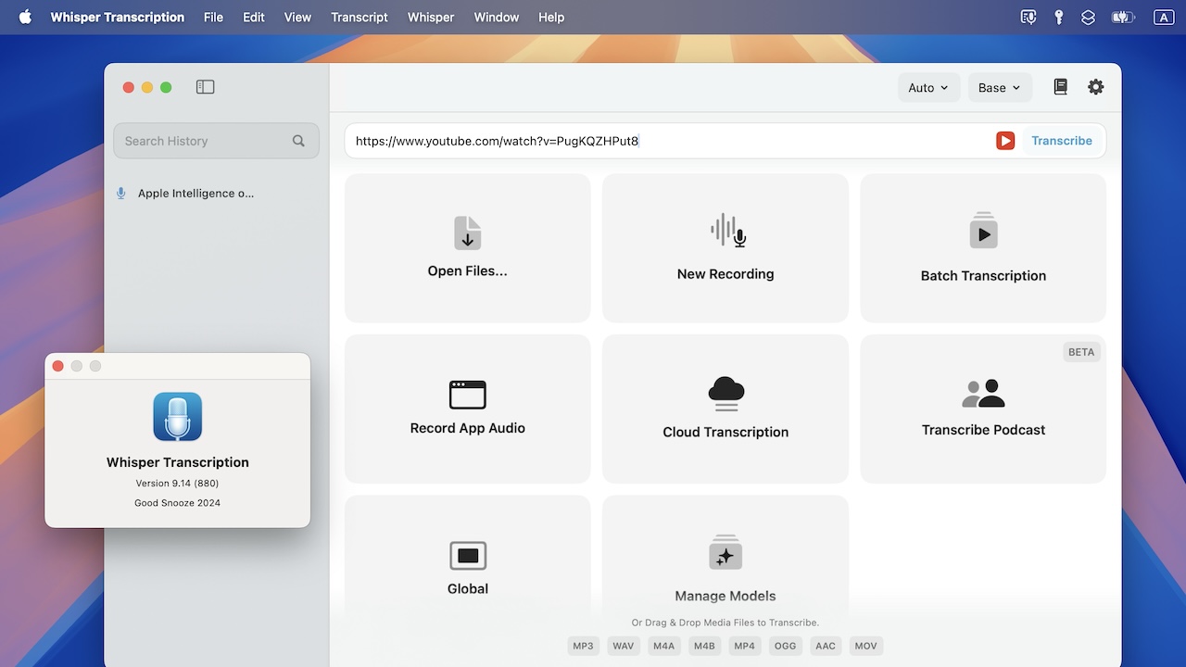Click the red YouTube play icon

[x=1005, y=141]
